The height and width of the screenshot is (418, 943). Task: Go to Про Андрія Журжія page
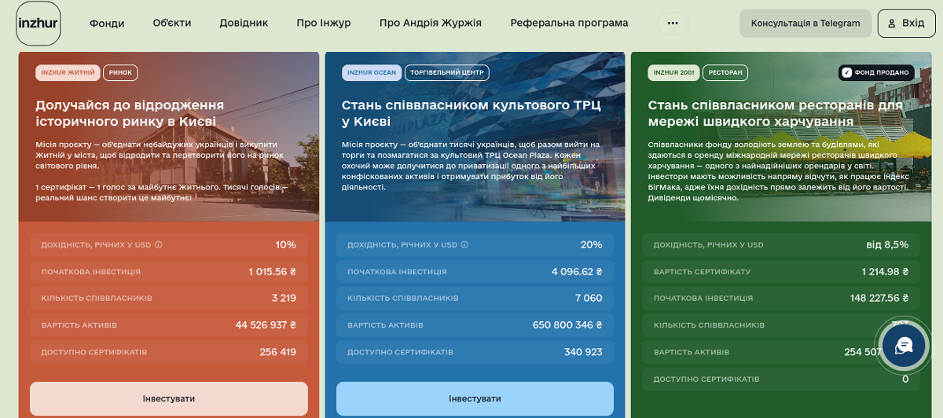click(431, 23)
